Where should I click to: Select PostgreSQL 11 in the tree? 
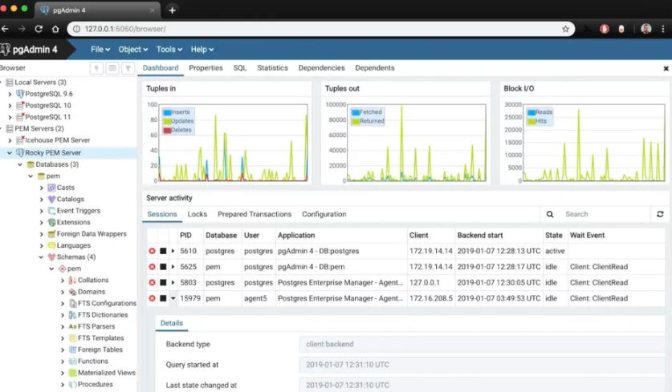[48, 117]
